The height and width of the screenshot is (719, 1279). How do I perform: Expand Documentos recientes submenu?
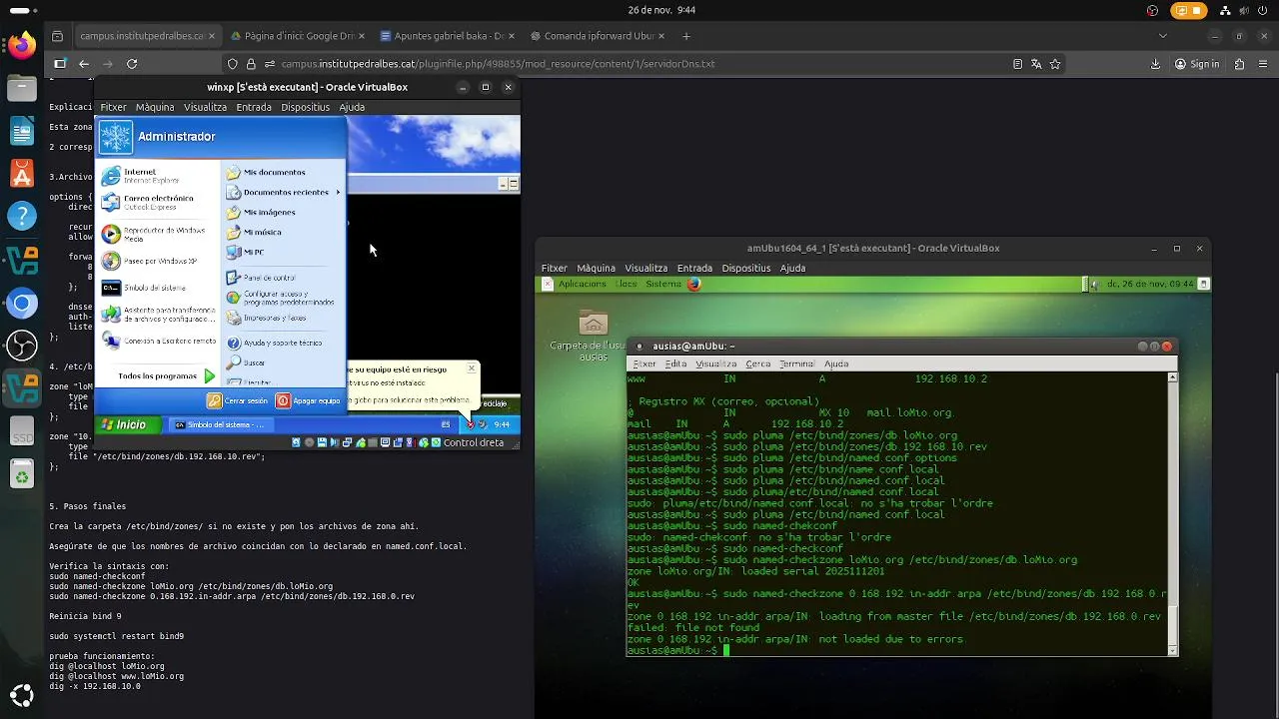coord(284,192)
